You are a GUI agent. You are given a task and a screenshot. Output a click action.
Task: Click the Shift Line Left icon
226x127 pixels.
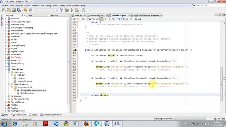(118, 19)
